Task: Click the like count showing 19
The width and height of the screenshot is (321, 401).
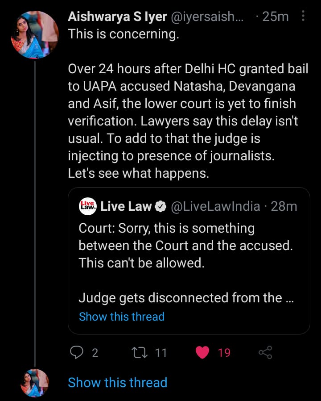Action: (224, 353)
